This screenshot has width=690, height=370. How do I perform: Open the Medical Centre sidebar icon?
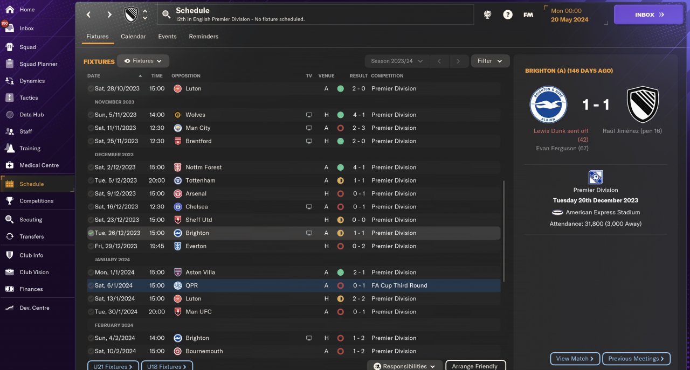click(x=9, y=165)
